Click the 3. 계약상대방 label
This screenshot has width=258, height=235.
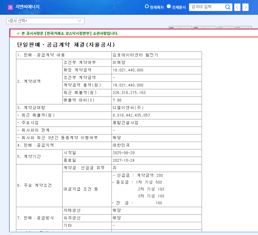[31, 108]
